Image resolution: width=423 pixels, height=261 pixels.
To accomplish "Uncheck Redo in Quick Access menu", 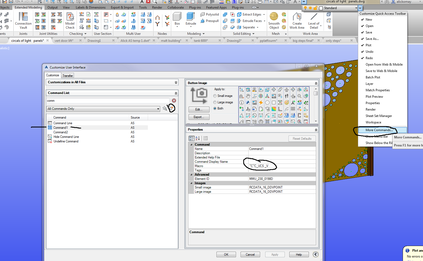I will 383,58.
